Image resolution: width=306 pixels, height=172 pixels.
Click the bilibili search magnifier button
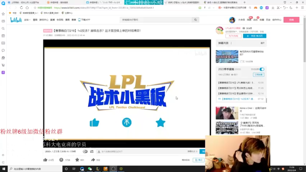[x=195, y=20]
